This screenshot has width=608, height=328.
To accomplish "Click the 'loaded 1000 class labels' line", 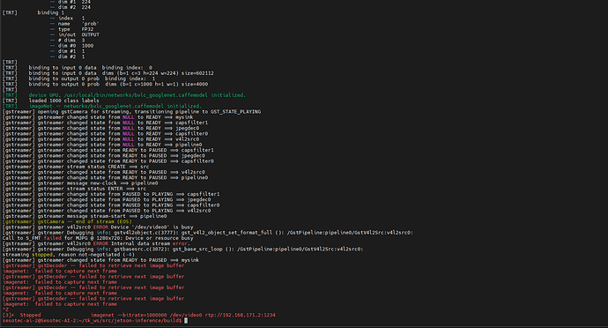I will tap(51, 101).
